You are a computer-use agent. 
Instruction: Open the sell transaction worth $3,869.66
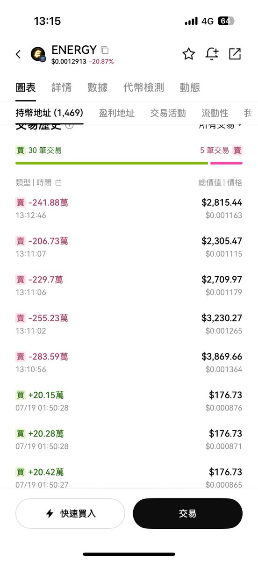pyautogui.click(x=129, y=362)
